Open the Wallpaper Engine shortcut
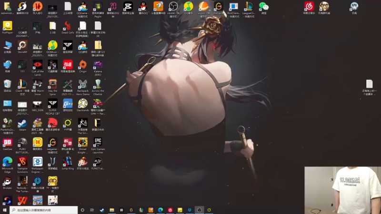Viewport: 381px width, 214px height. tap(38, 162)
